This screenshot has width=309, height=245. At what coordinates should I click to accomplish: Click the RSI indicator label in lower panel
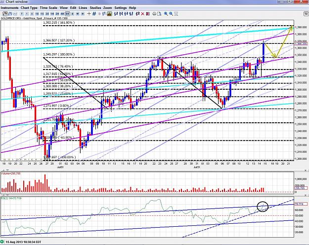(x=11, y=198)
